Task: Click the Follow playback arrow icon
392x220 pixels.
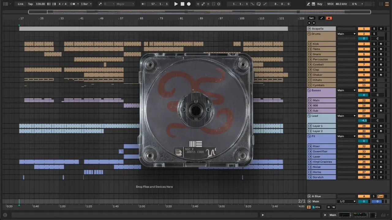Action: [x=143, y=4]
